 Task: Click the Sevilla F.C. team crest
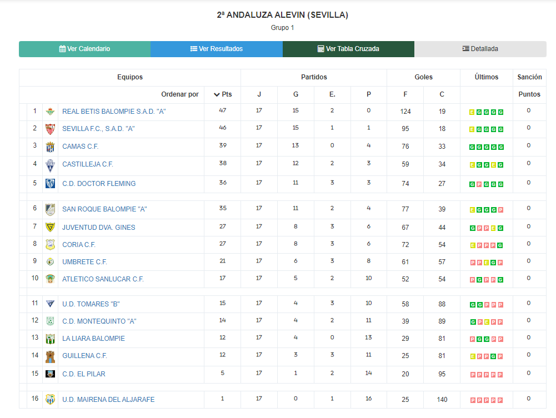[51, 129]
